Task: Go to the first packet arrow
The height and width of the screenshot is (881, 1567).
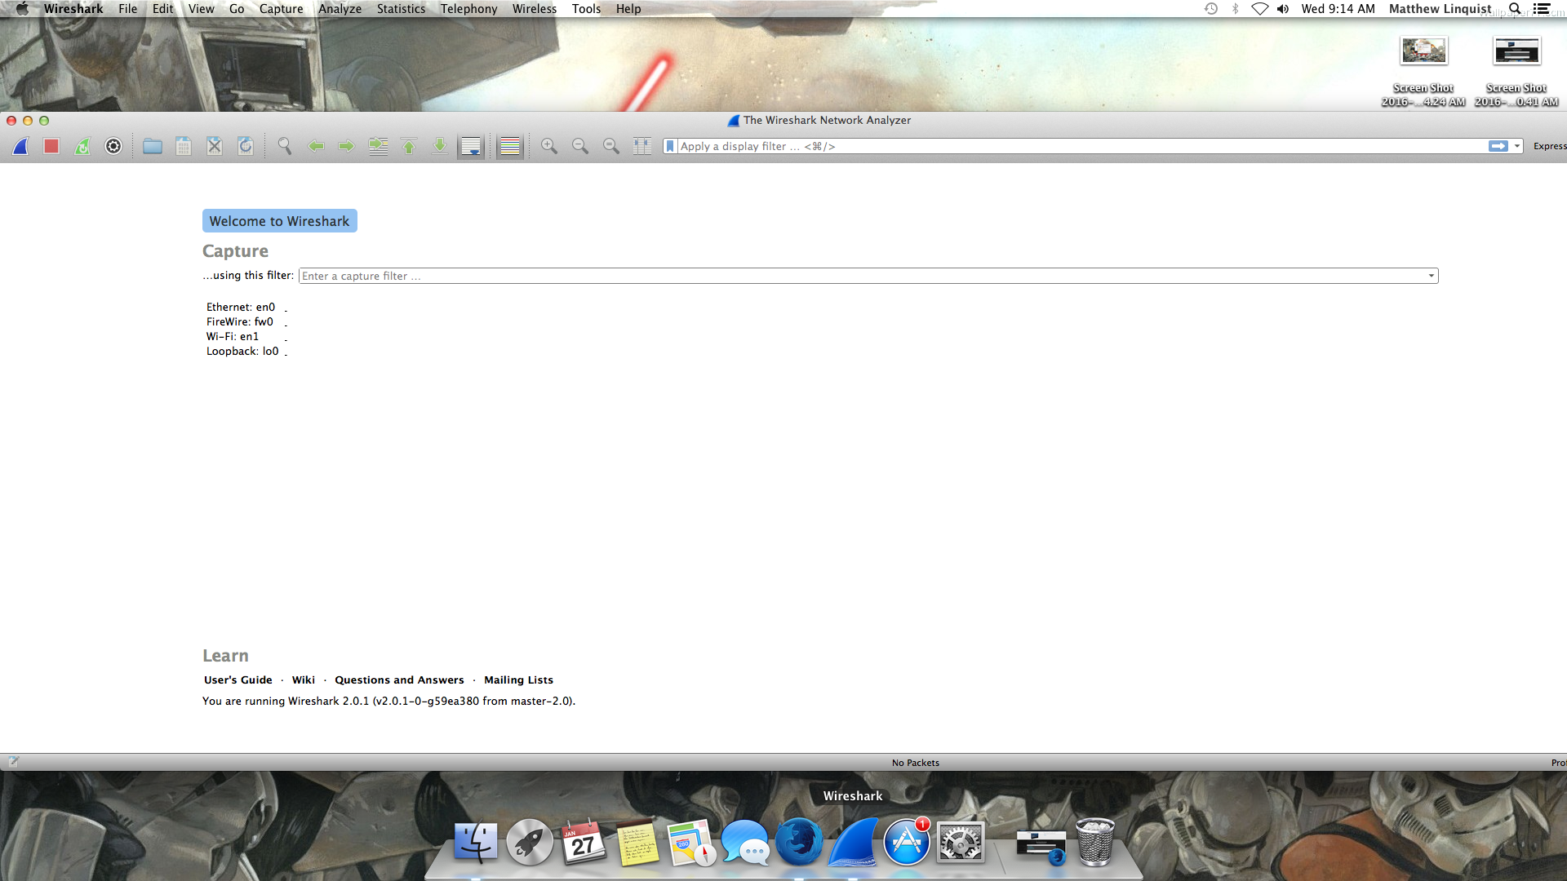Action: [409, 146]
